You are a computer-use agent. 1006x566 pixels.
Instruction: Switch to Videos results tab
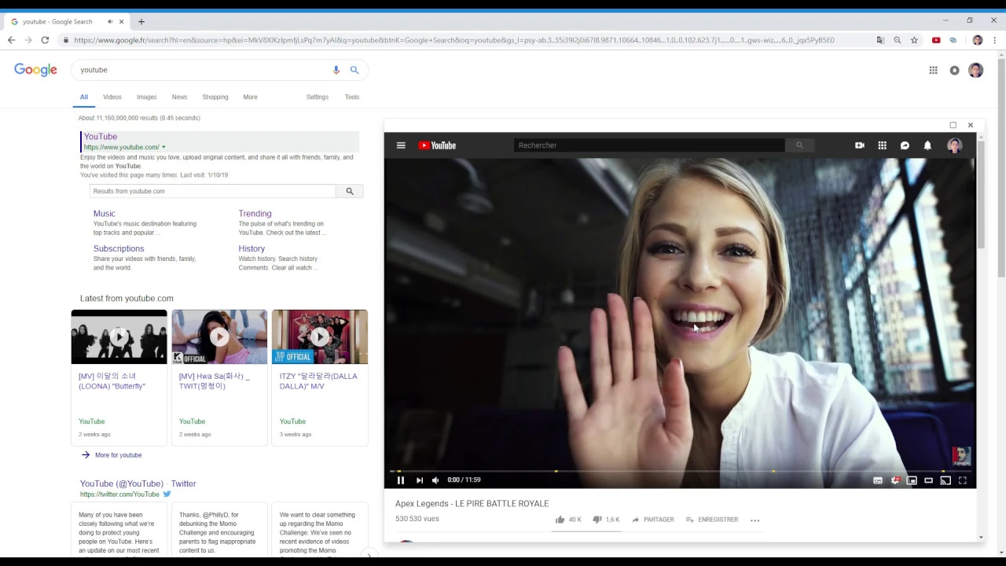click(x=112, y=97)
